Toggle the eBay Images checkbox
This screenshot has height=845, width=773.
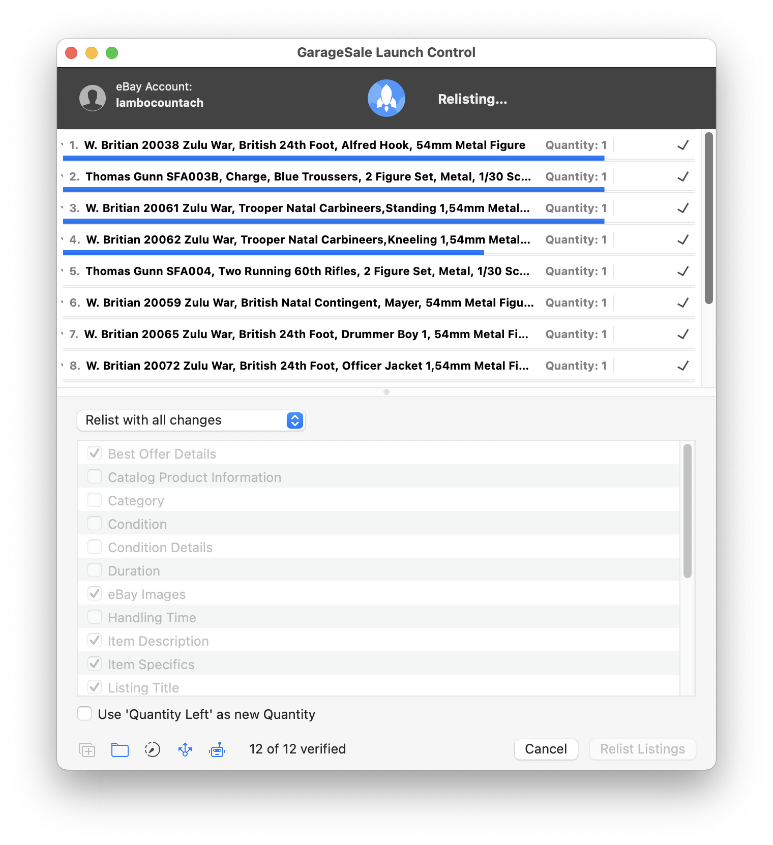tap(95, 593)
